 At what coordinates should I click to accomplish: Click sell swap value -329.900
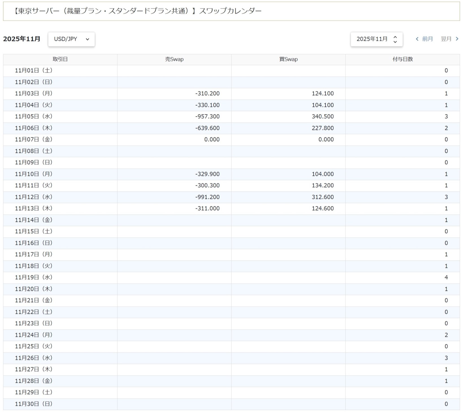(x=207, y=174)
